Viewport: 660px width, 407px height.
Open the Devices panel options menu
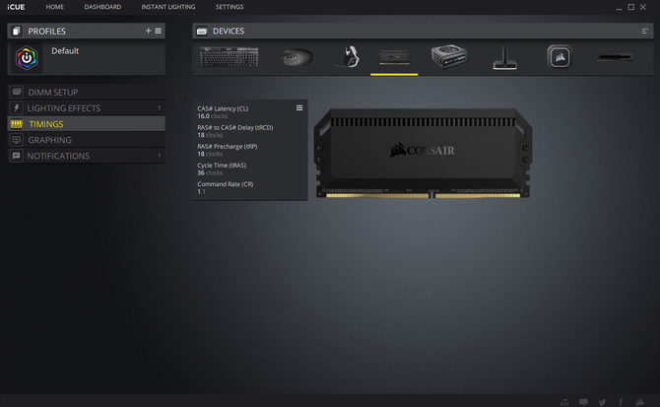point(644,32)
